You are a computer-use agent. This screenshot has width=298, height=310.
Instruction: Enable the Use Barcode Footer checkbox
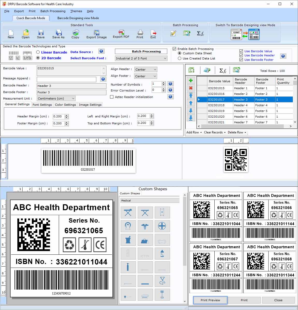coord(241,60)
